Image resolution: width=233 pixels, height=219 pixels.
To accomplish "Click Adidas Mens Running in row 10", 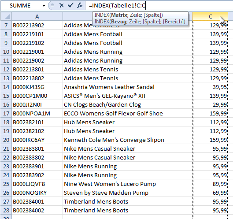I will click(x=128, y=52).
